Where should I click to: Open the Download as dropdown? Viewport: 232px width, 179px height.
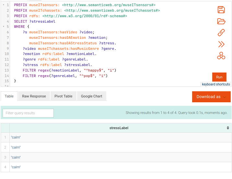click(x=211, y=96)
